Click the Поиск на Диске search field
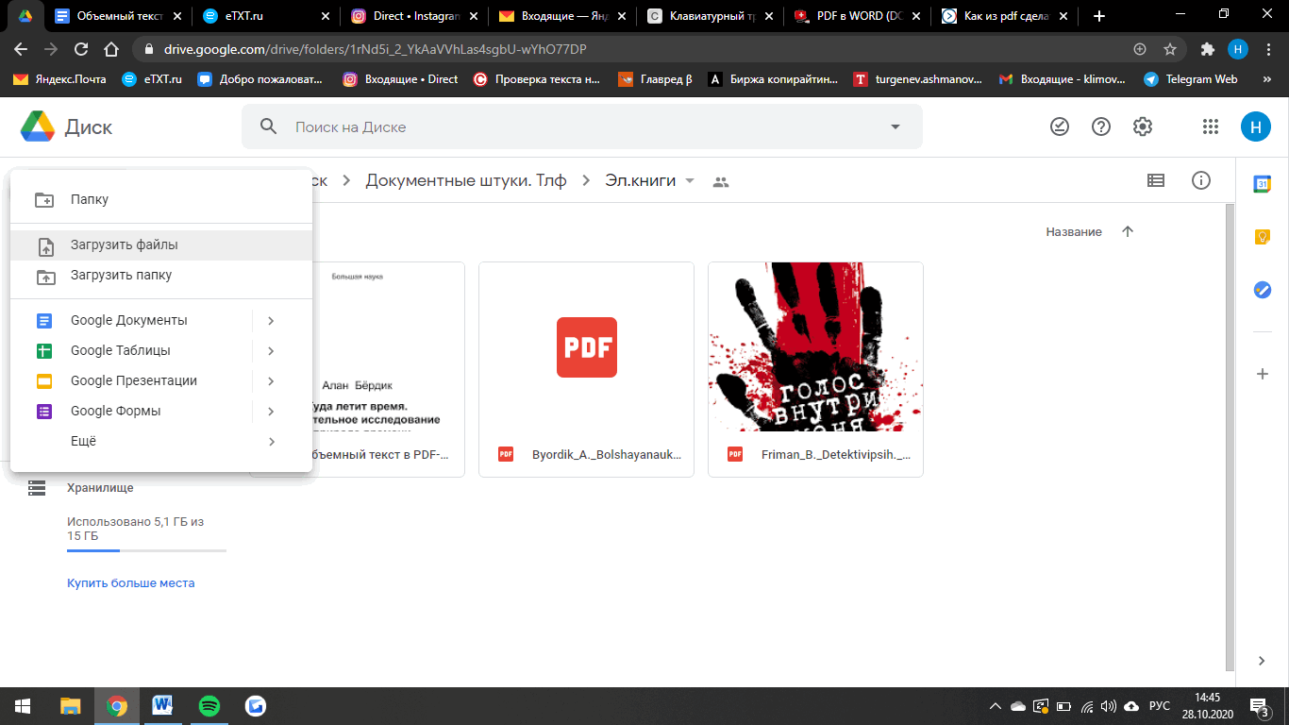 pyautogui.click(x=566, y=126)
